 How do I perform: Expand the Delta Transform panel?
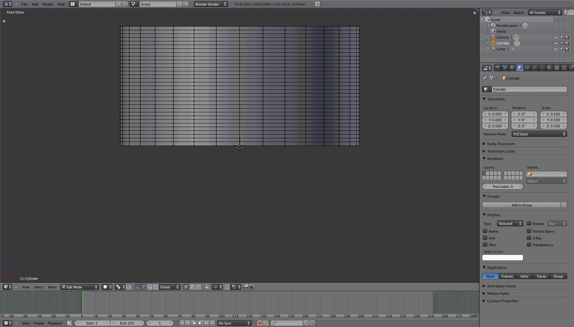[501, 144]
